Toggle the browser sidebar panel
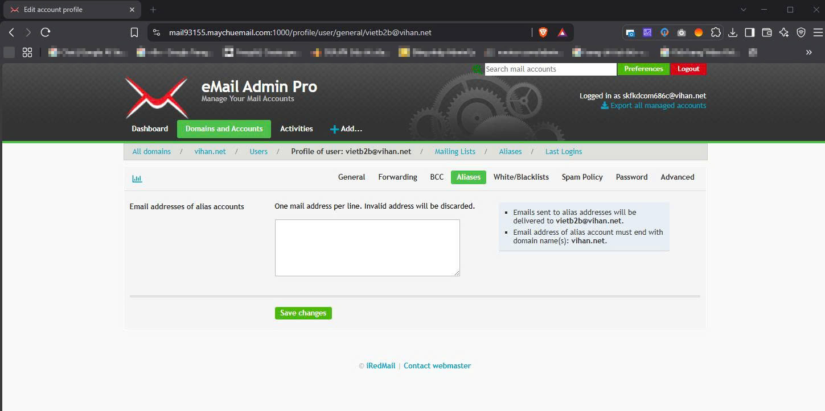Viewport: 825px width, 411px height. (x=750, y=32)
